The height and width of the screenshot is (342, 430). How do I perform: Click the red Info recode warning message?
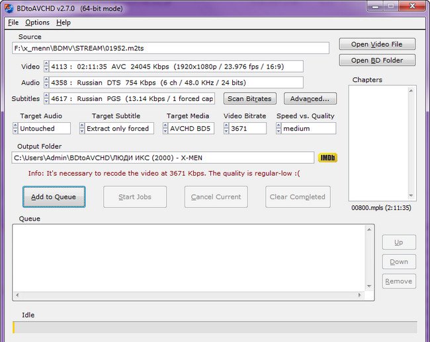click(164, 173)
